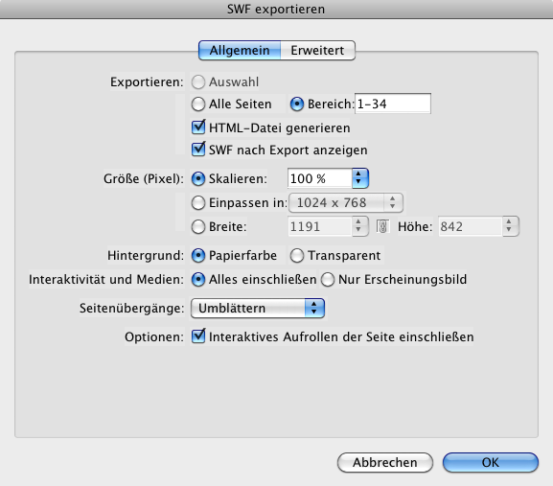This screenshot has width=553, height=486.
Task: Open the Seitenübergänge Umblättern dropdown
Action: [258, 309]
